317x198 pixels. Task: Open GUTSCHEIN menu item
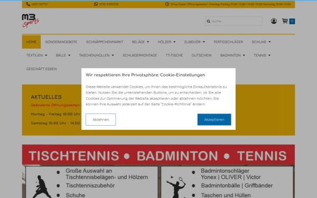202,55
